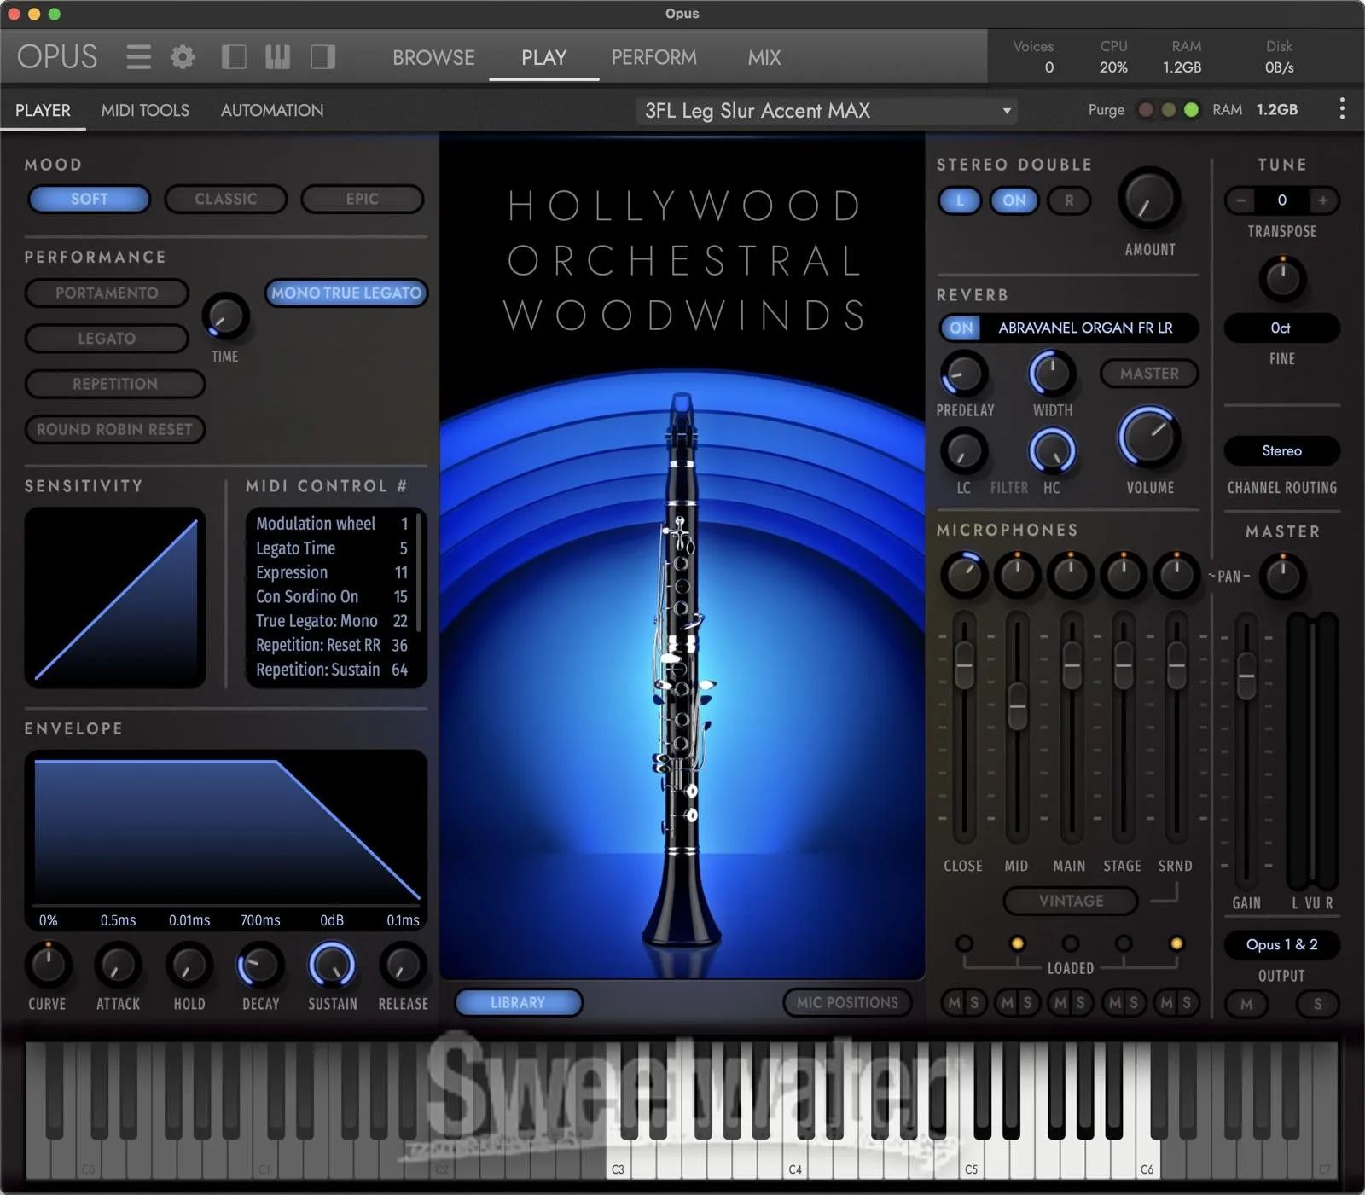This screenshot has height=1195, width=1365.
Task: Toggle the Legato performance button
Action: [107, 339]
